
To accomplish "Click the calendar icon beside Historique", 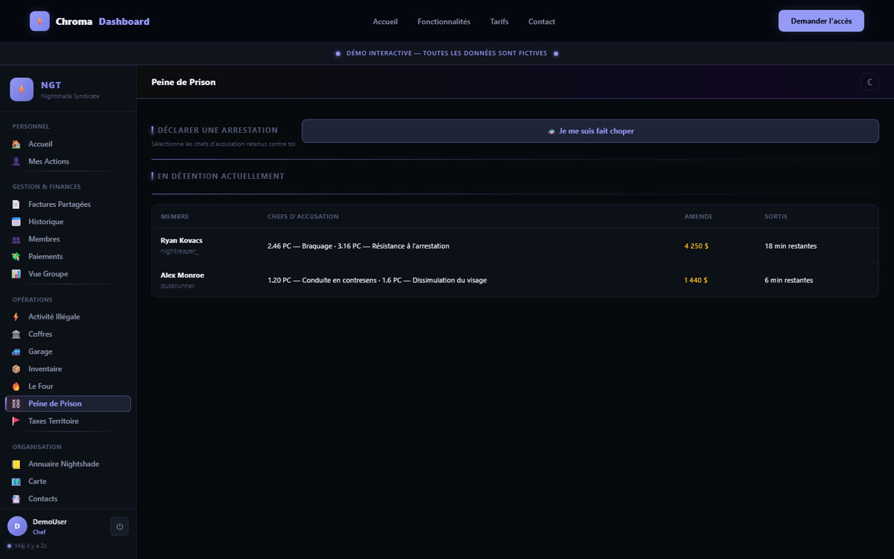I will 16,222.
